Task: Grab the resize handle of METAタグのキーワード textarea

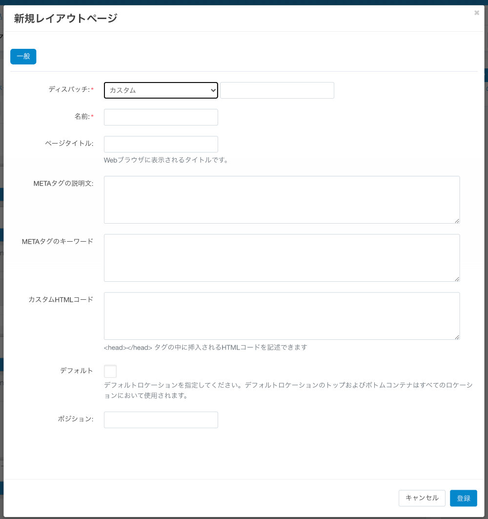Action: [x=457, y=279]
